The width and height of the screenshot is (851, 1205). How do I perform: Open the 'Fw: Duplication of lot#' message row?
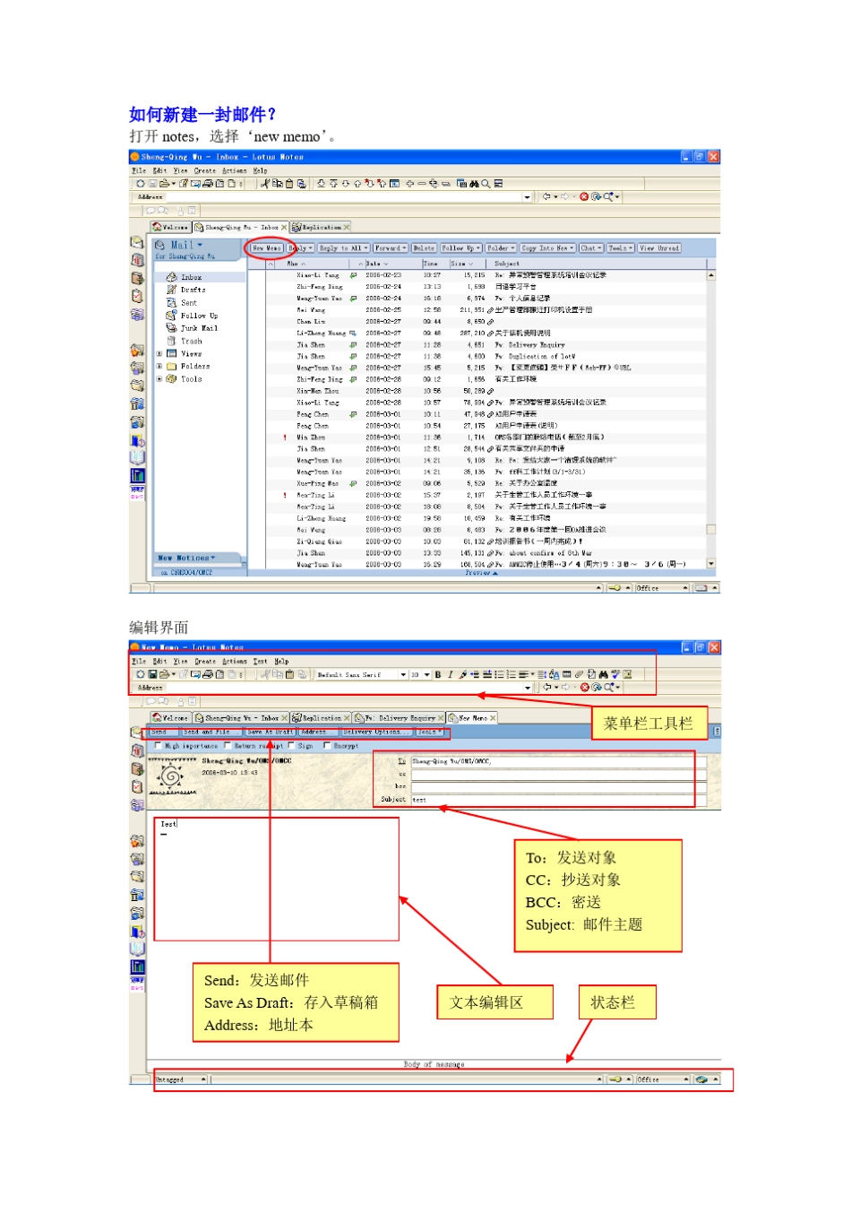[x=491, y=357]
